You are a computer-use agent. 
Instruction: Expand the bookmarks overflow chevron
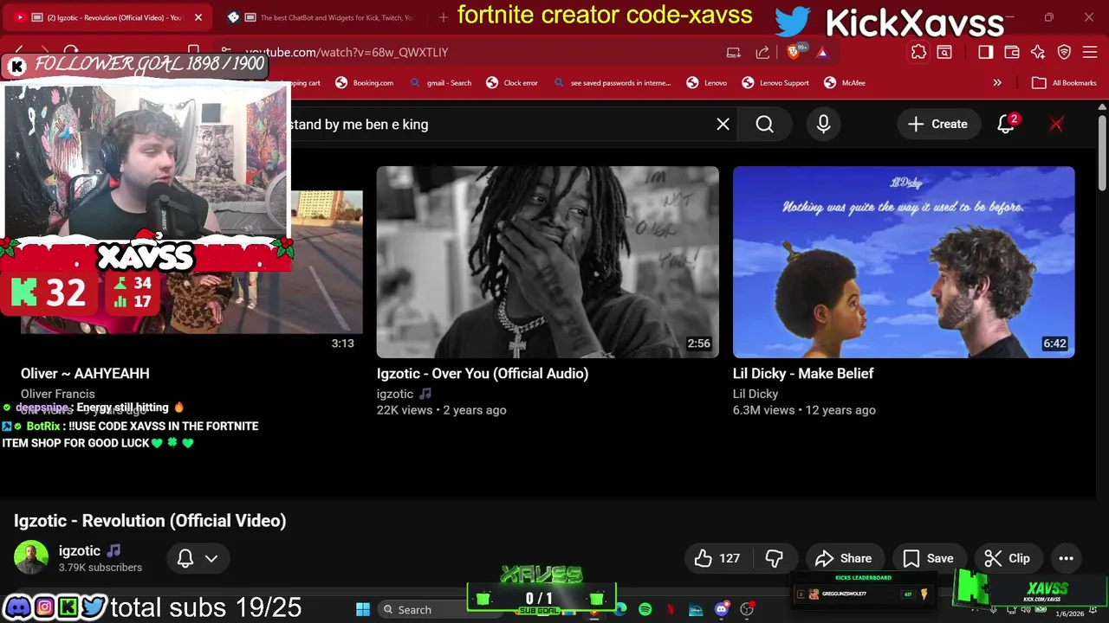click(997, 83)
